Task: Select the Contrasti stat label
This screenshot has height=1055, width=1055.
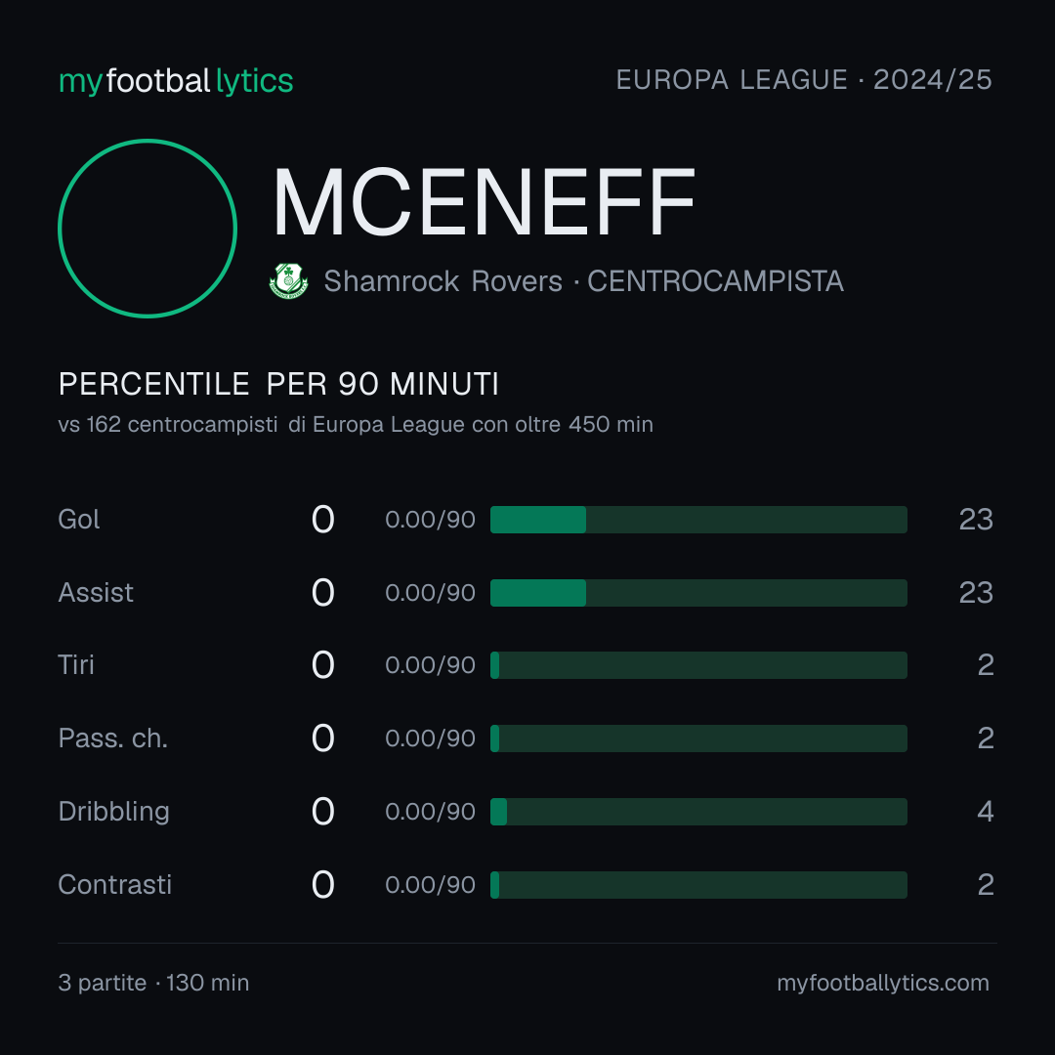Action: pyautogui.click(x=115, y=885)
